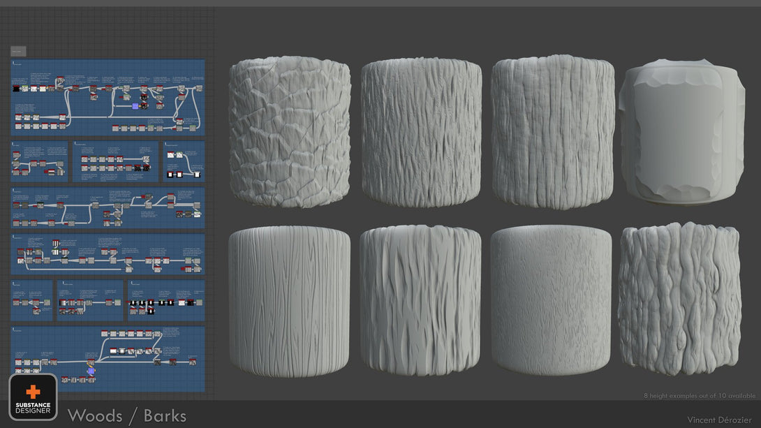Open the peeling birch-style bark cylinder preview

tap(682, 131)
